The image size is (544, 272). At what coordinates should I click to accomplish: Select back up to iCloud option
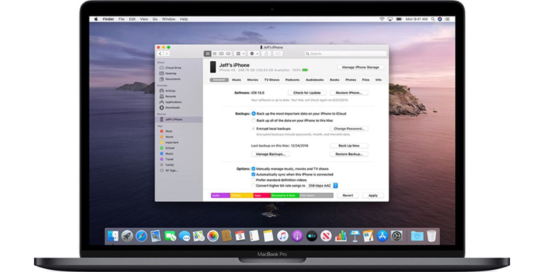click(x=254, y=114)
